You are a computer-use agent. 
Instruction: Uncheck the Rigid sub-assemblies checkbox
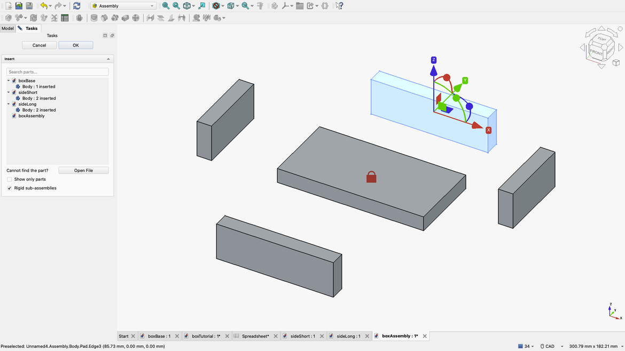(x=10, y=188)
